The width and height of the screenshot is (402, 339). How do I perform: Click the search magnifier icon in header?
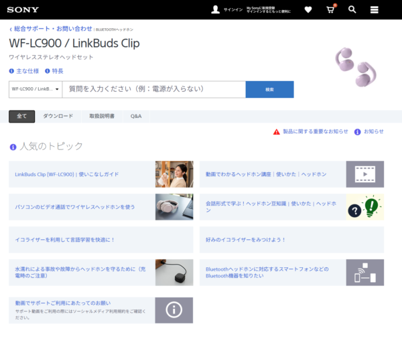tap(352, 10)
